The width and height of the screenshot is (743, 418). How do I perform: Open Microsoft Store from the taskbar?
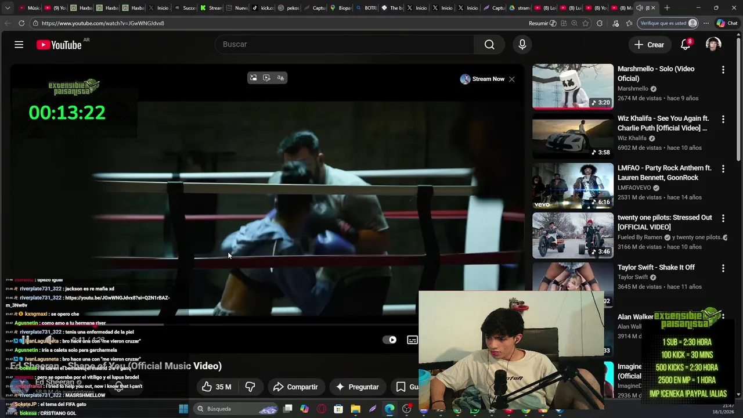coord(338,409)
